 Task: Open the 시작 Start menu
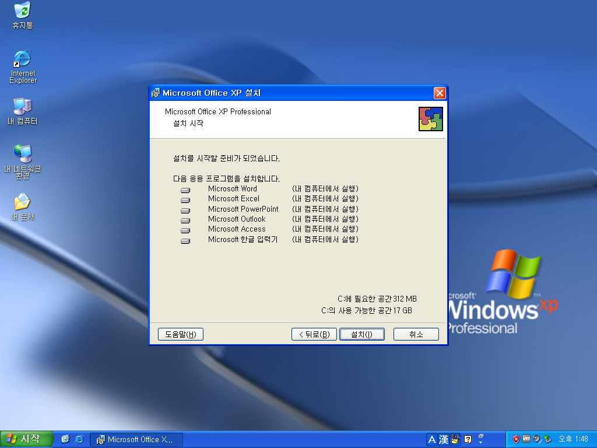point(26,439)
